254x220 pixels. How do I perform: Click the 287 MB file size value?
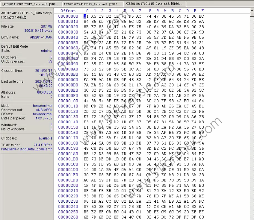(46, 27)
